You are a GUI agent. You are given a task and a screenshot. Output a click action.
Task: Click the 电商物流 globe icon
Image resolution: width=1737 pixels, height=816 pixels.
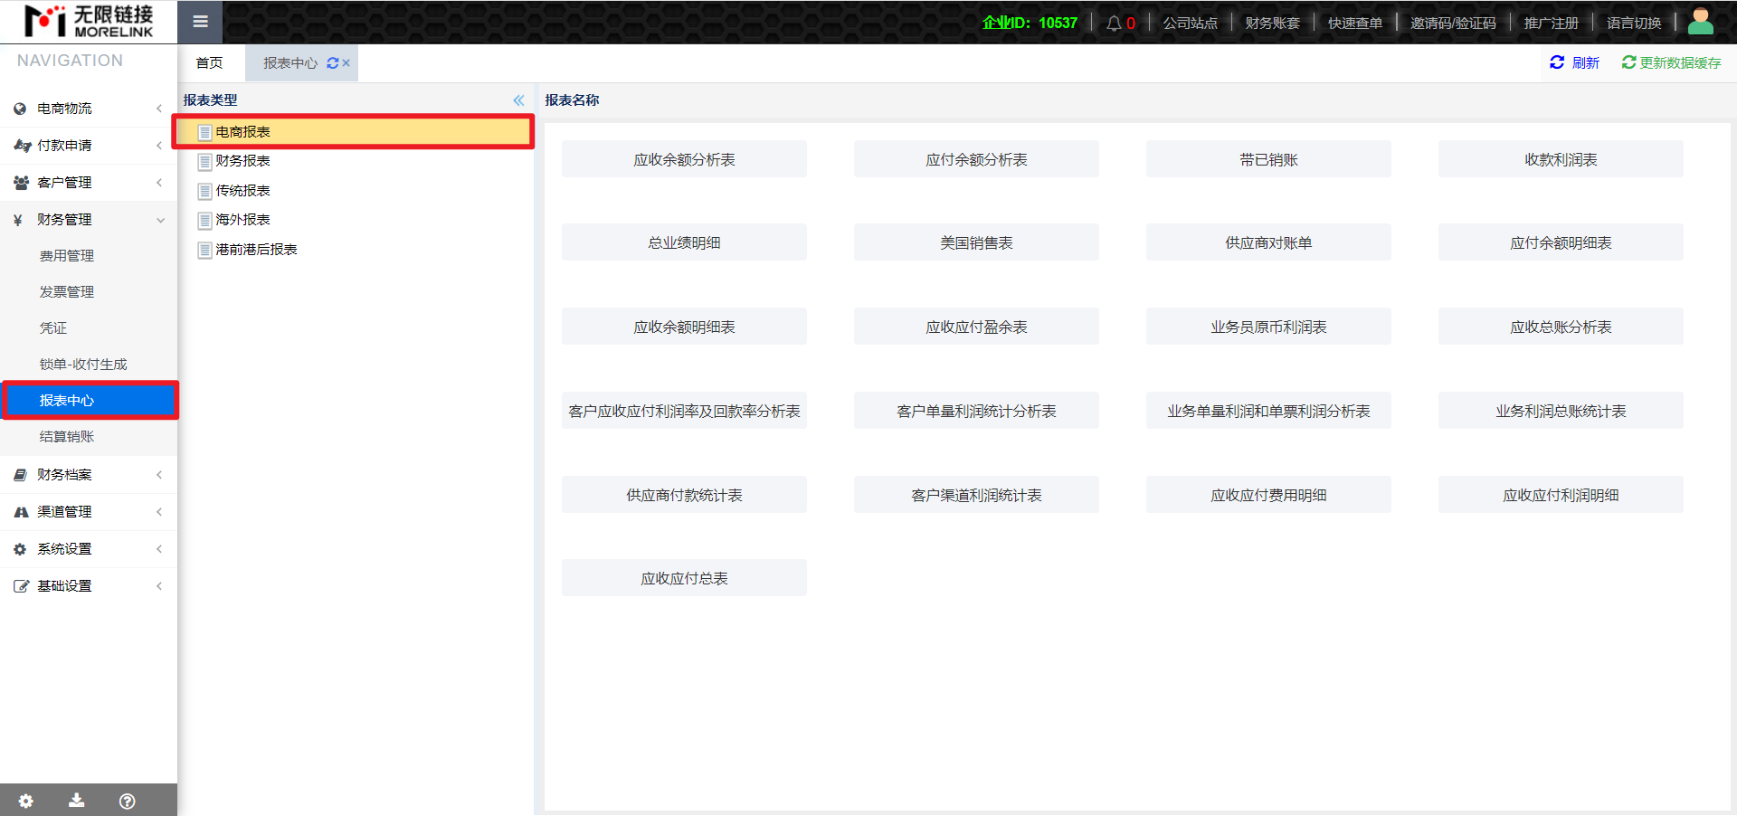pyautogui.click(x=20, y=109)
